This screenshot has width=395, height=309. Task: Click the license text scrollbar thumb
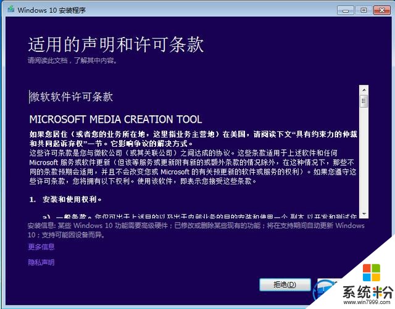[364, 101]
